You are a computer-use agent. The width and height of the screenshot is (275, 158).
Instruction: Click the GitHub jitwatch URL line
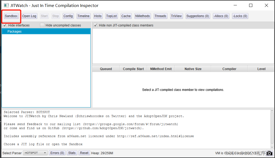(x=74, y=128)
